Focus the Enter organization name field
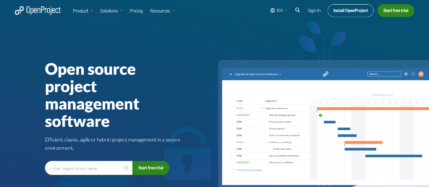429x187 pixels. 89,168
